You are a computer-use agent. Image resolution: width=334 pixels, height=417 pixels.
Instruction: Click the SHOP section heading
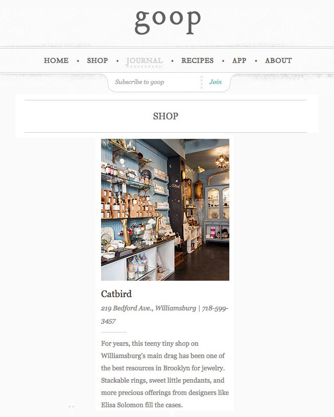pyautogui.click(x=165, y=116)
